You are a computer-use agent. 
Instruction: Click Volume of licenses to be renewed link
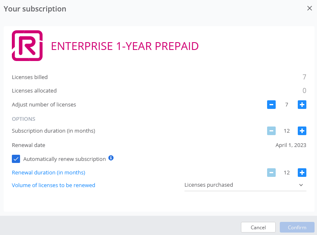coord(53,185)
